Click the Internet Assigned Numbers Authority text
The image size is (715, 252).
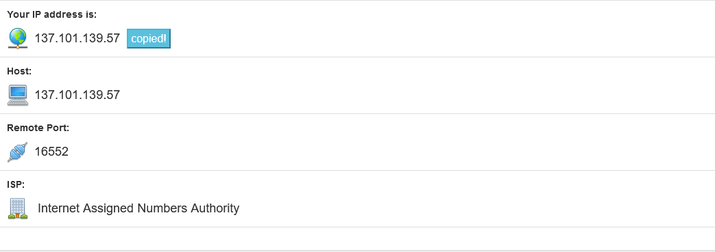click(x=138, y=208)
